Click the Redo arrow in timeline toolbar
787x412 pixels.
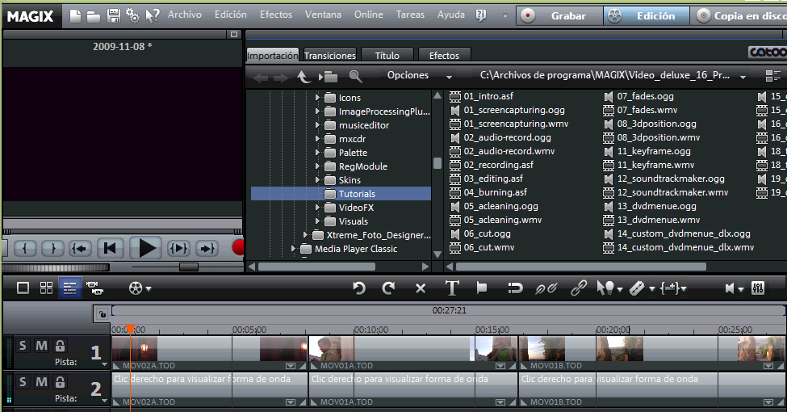click(x=388, y=288)
